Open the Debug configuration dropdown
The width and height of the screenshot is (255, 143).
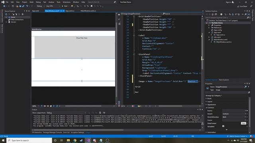click(41, 6)
